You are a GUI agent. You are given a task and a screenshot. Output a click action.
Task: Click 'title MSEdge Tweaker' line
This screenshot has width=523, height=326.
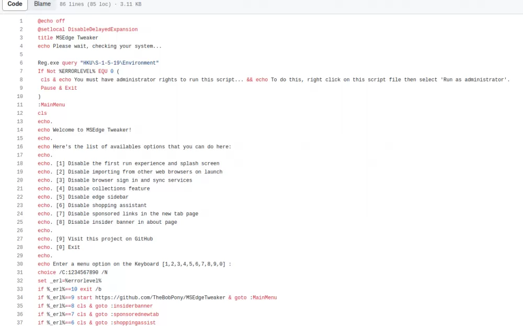pos(68,38)
